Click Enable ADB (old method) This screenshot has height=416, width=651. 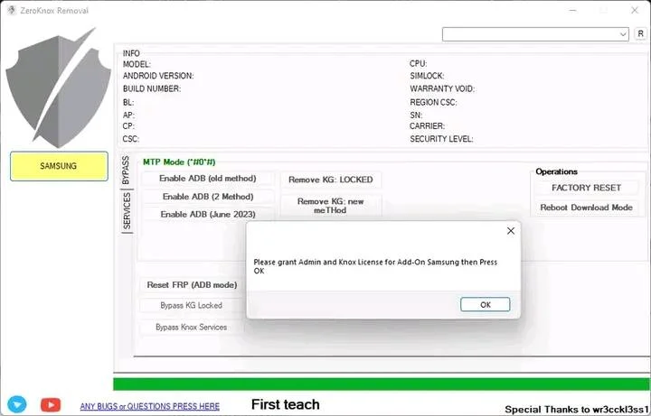click(x=208, y=179)
